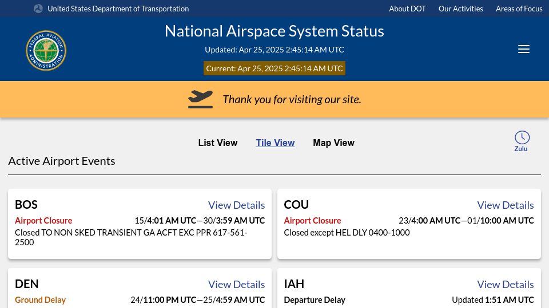The height and width of the screenshot is (308, 549).
Task: Click BOS closure description with PPR number
Action: [131, 237]
